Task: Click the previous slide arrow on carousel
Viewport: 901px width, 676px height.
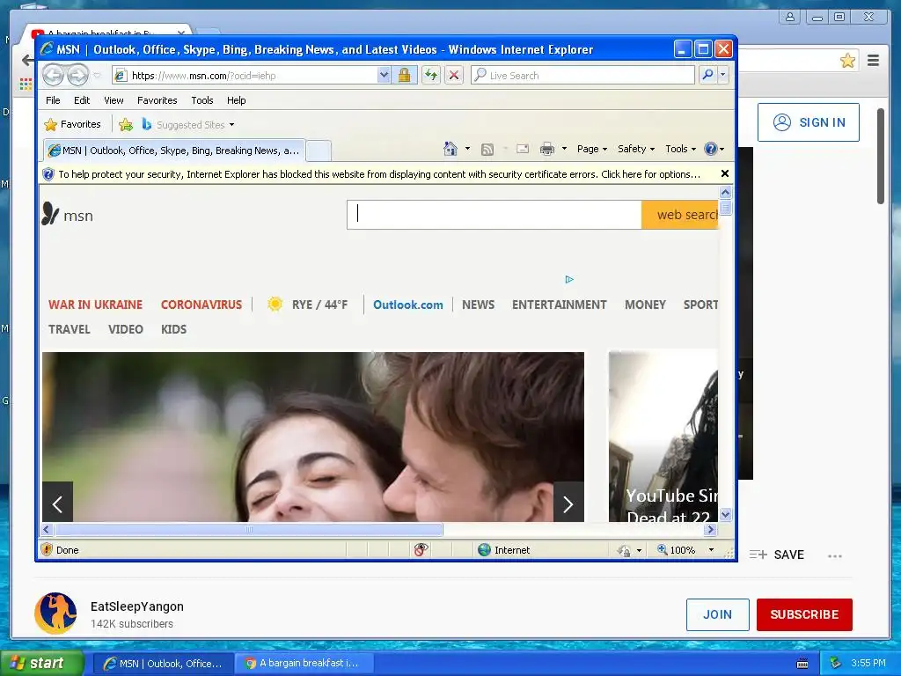Action: tap(57, 503)
